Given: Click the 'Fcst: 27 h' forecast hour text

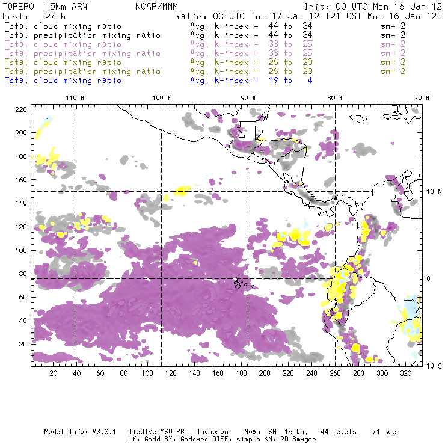Looking at the screenshot, I should point(34,16).
